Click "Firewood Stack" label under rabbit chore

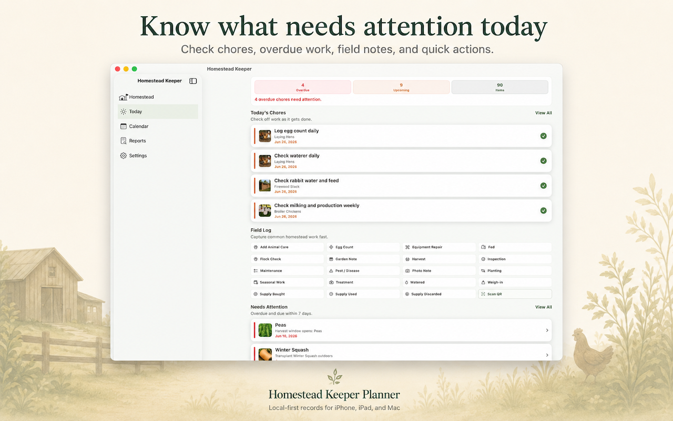point(287,187)
